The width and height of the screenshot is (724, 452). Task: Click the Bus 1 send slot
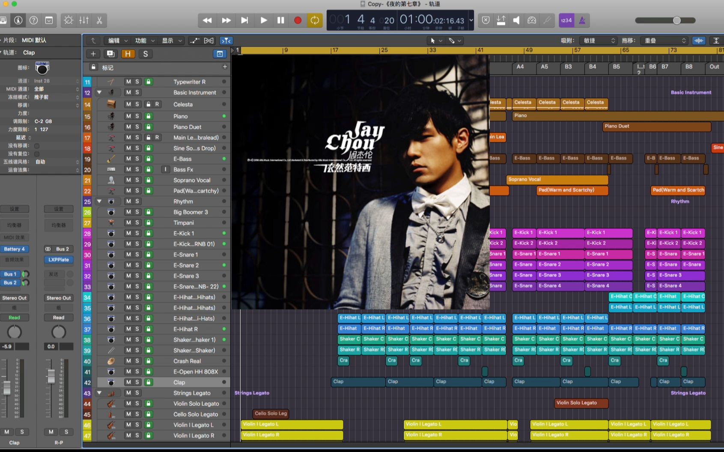coord(10,274)
